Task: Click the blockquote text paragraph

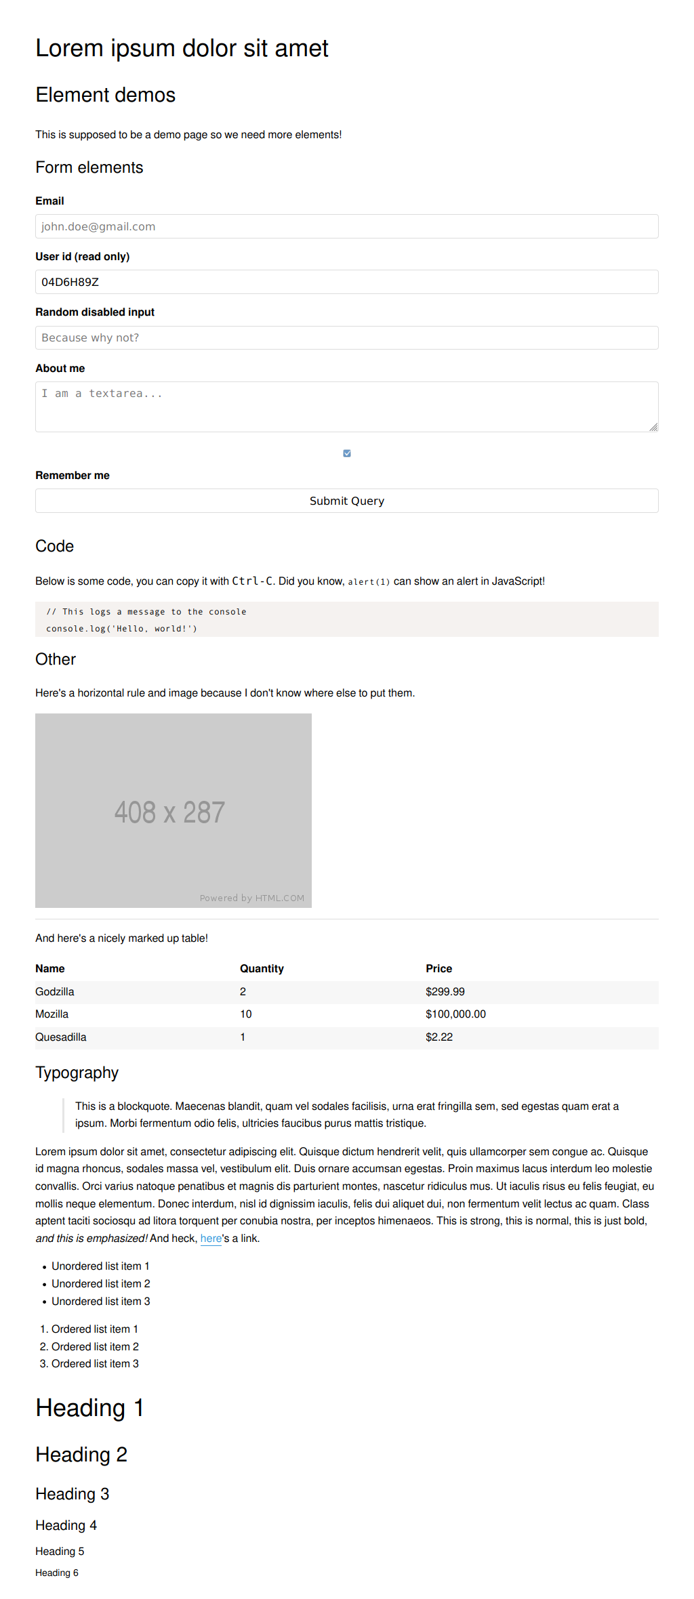Action: (346, 1115)
